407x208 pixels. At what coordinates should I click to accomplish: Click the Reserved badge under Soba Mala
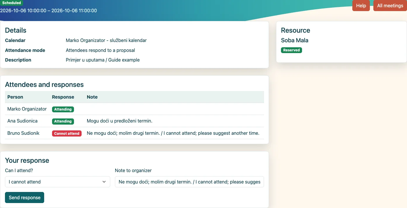click(292, 50)
